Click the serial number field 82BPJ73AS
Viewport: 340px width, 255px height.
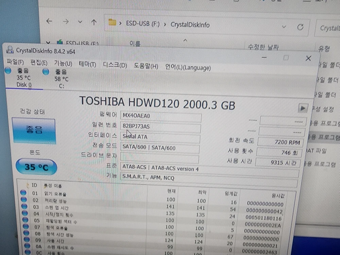pos(160,127)
